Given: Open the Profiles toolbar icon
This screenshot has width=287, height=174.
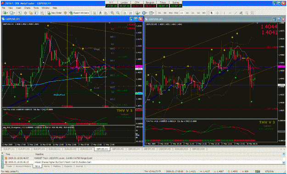Looking at the screenshot, I should (x=12, y=13).
